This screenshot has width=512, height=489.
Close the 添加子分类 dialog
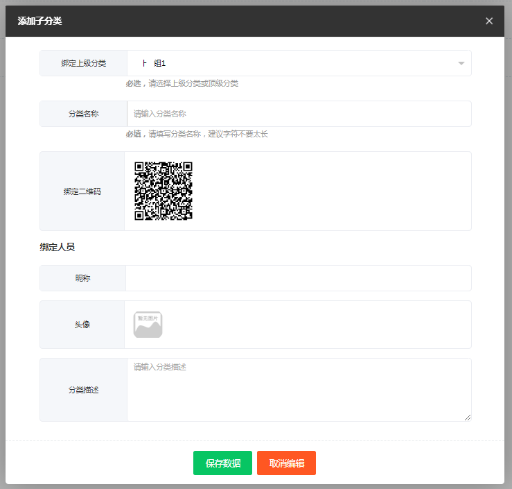489,21
